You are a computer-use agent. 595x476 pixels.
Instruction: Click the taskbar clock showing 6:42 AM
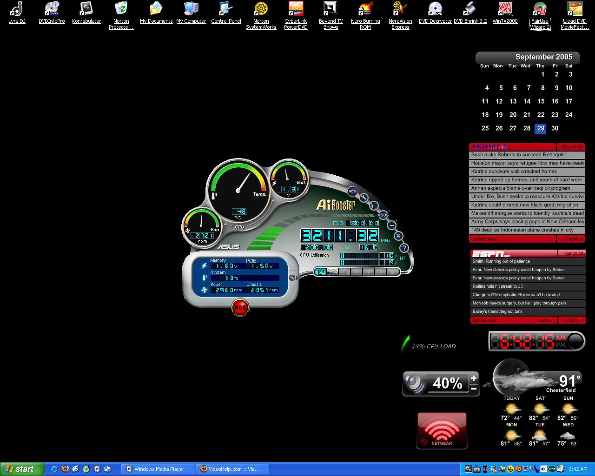pos(578,469)
